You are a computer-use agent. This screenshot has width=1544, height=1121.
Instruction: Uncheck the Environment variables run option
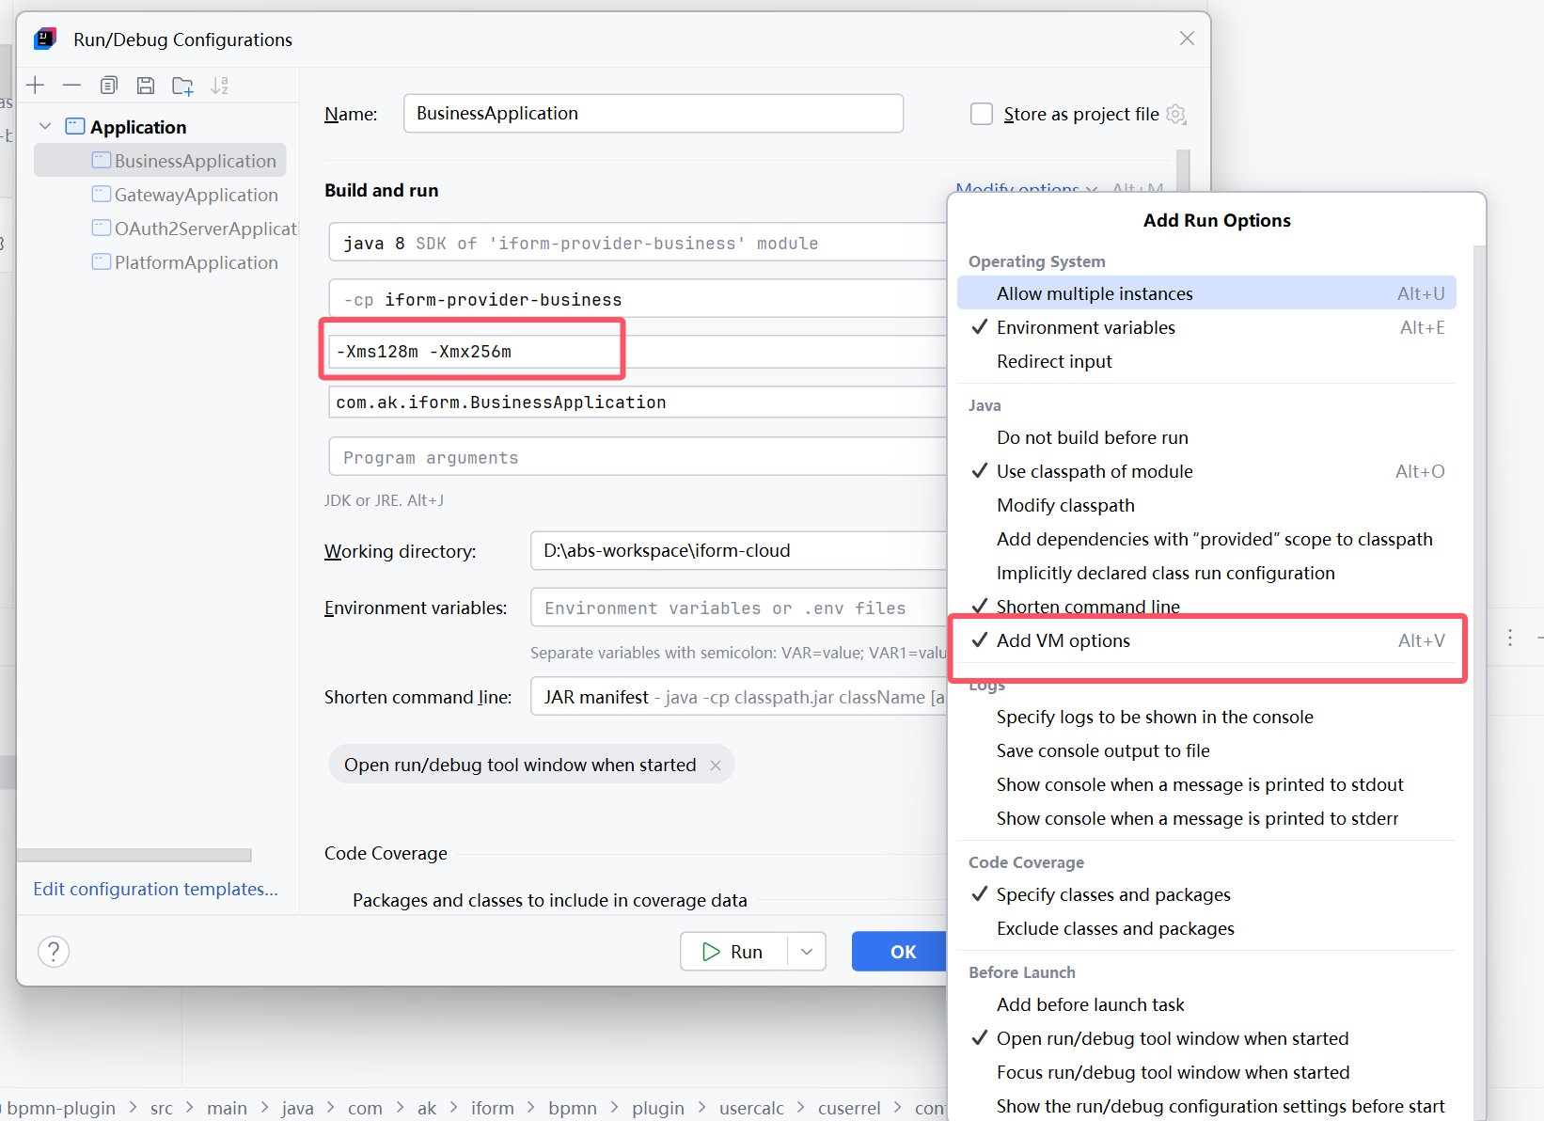tap(1085, 327)
